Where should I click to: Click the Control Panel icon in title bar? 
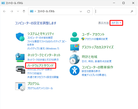tap(3, 3)
